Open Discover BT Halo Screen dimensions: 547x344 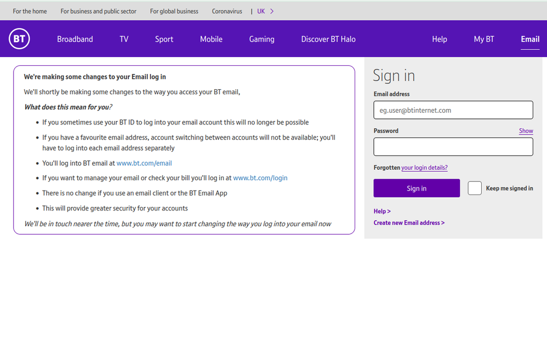point(328,39)
